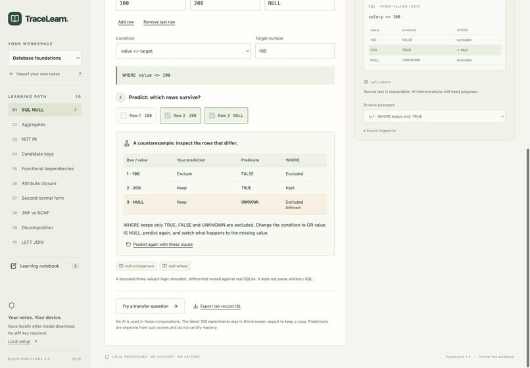This screenshot has height=368, width=530.
Task: Click the Learning notebook count badge 2
Action: pos(76,266)
